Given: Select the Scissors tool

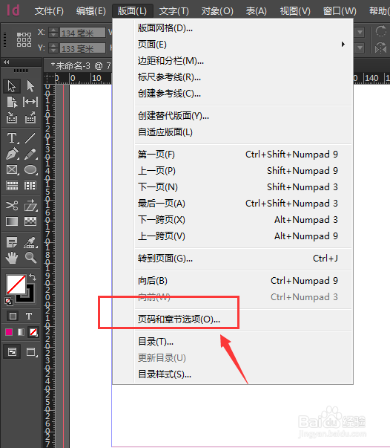Looking at the screenshot, I should tap(12, 205).
